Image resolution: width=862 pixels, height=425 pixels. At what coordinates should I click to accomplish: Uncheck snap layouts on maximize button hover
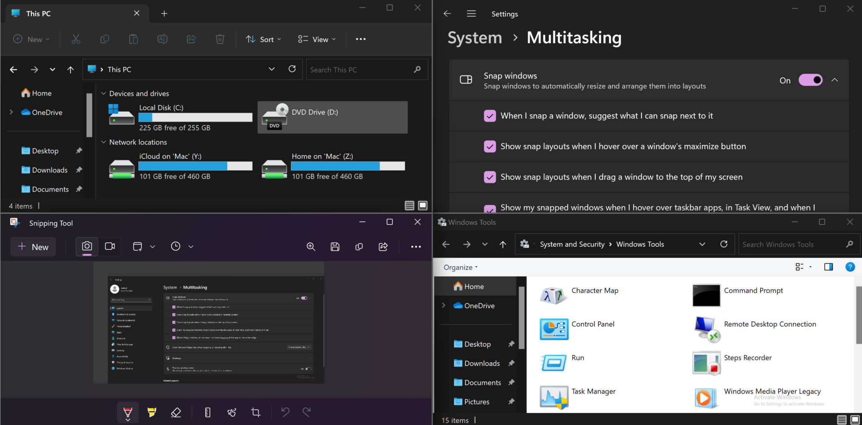[490, 146]
